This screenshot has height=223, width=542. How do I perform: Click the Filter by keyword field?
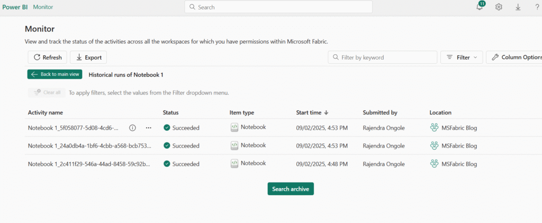click(383, 57)
